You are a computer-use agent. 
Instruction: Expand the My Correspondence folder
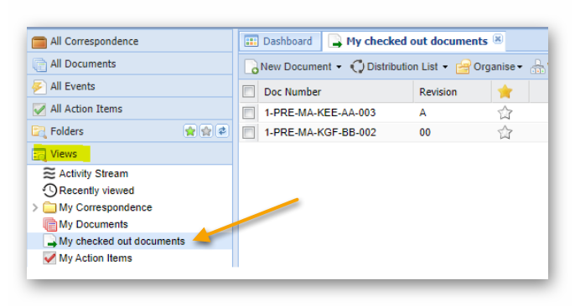coord(35,207)
